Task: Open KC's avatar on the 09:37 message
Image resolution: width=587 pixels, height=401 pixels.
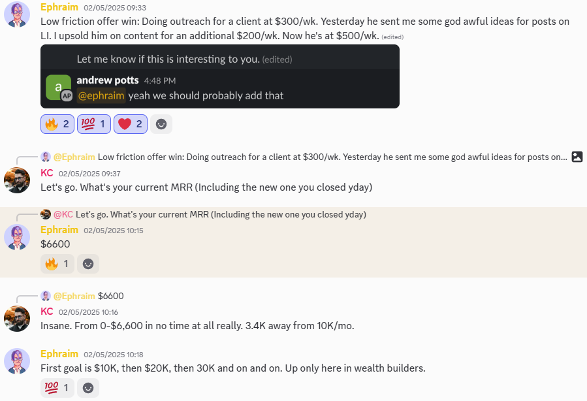Action: click(17, 180)
